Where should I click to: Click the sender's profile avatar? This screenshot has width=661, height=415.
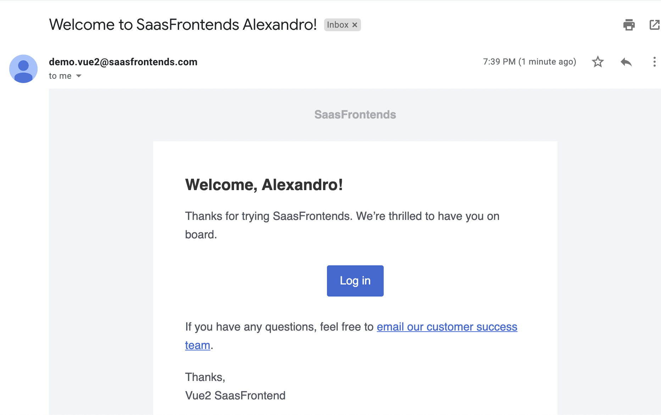[23, 69]
